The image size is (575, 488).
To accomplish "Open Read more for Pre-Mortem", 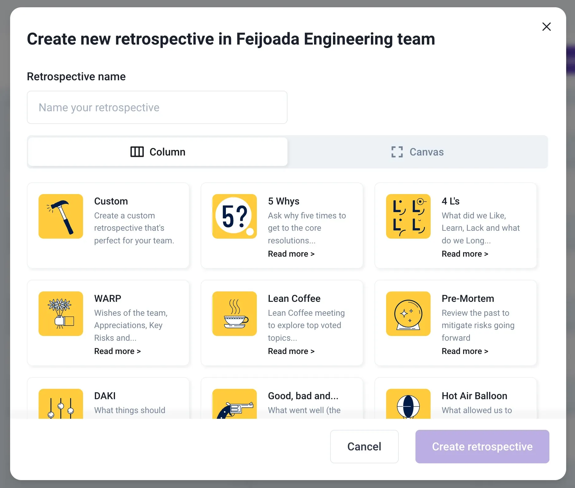I will click(x=465, y=351).
